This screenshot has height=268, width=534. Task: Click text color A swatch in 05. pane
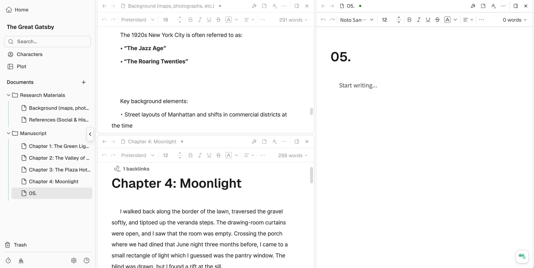pos(447,20)
